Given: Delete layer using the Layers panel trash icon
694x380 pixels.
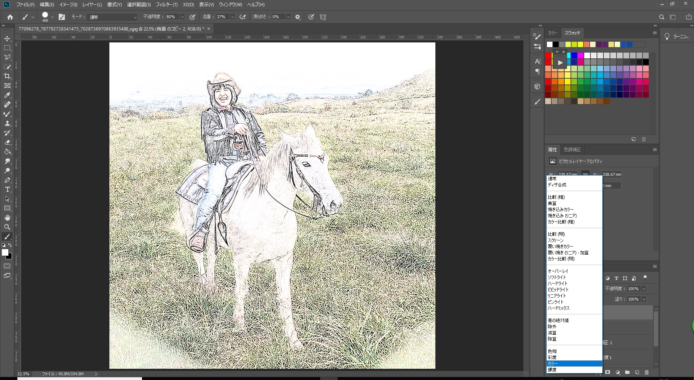Looking at the screenshot, I should tap(647, 372).
